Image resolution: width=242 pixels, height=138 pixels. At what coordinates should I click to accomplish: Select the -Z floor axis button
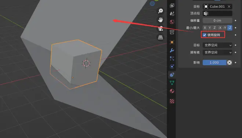coord(230,28)
